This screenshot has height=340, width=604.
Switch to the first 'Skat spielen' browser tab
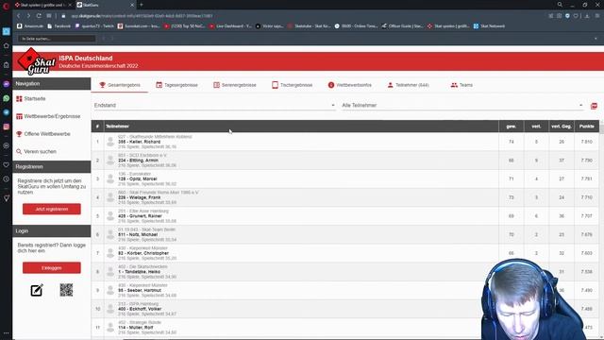[42, 5]
